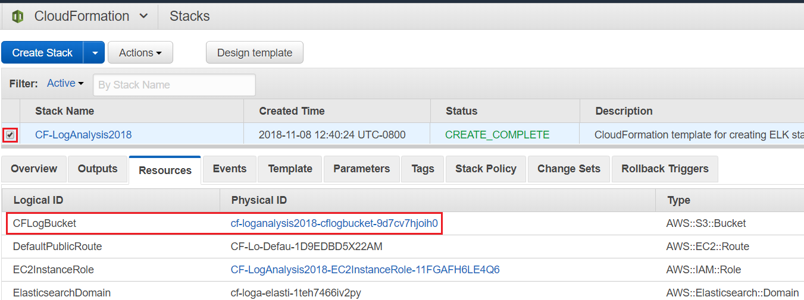Image resolution: width=804 pixels, height=300 pixels.
Task: Select the EC2InstanceRole logical ID cell
Action: pos(54,270)
